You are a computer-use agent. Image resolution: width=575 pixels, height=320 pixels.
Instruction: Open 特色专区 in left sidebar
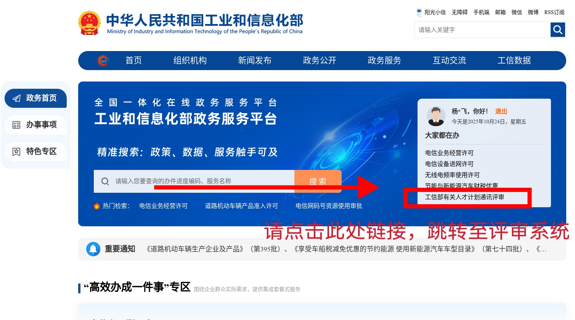(36, 152)
